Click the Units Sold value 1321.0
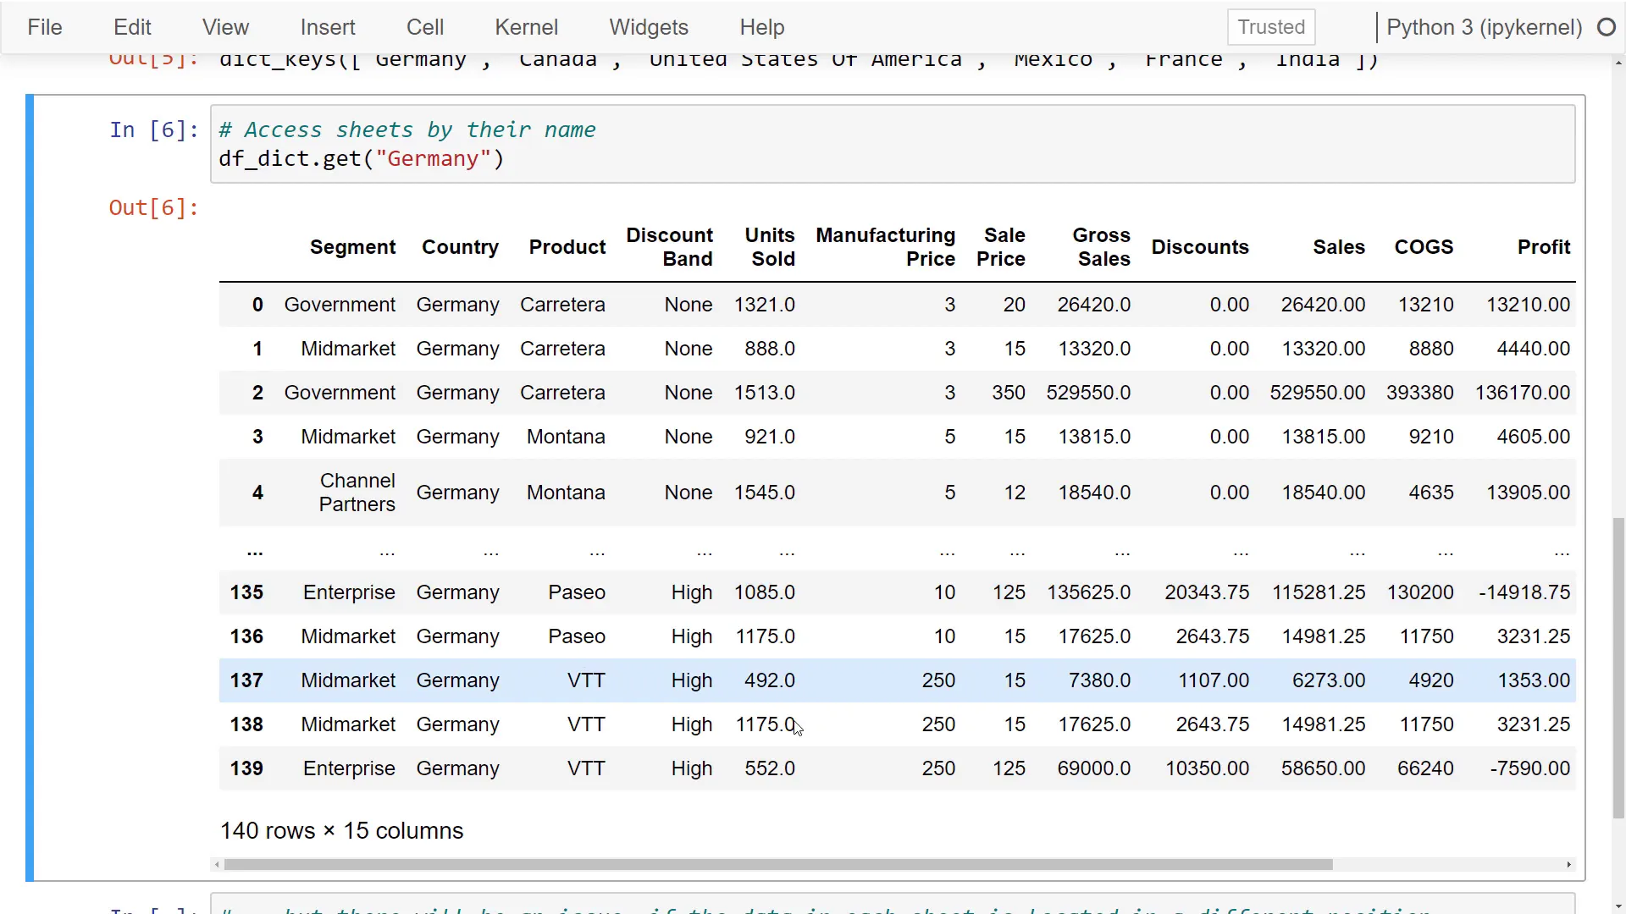 764,305
